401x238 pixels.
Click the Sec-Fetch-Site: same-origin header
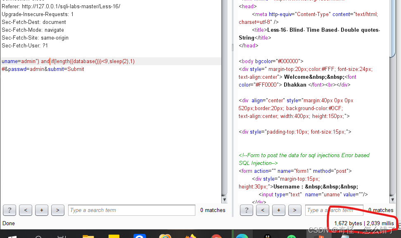(x=35, y=38)
